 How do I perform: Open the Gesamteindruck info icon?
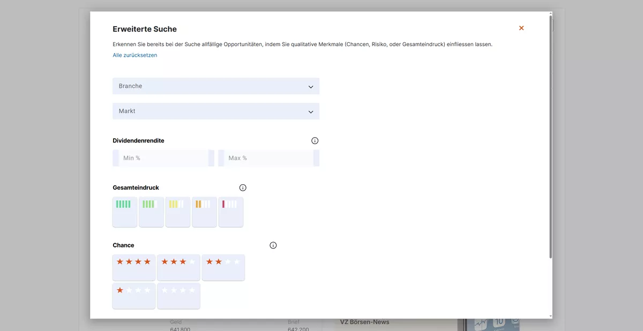243,188
